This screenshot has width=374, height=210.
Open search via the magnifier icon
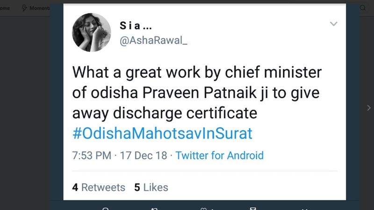(363, 8)
